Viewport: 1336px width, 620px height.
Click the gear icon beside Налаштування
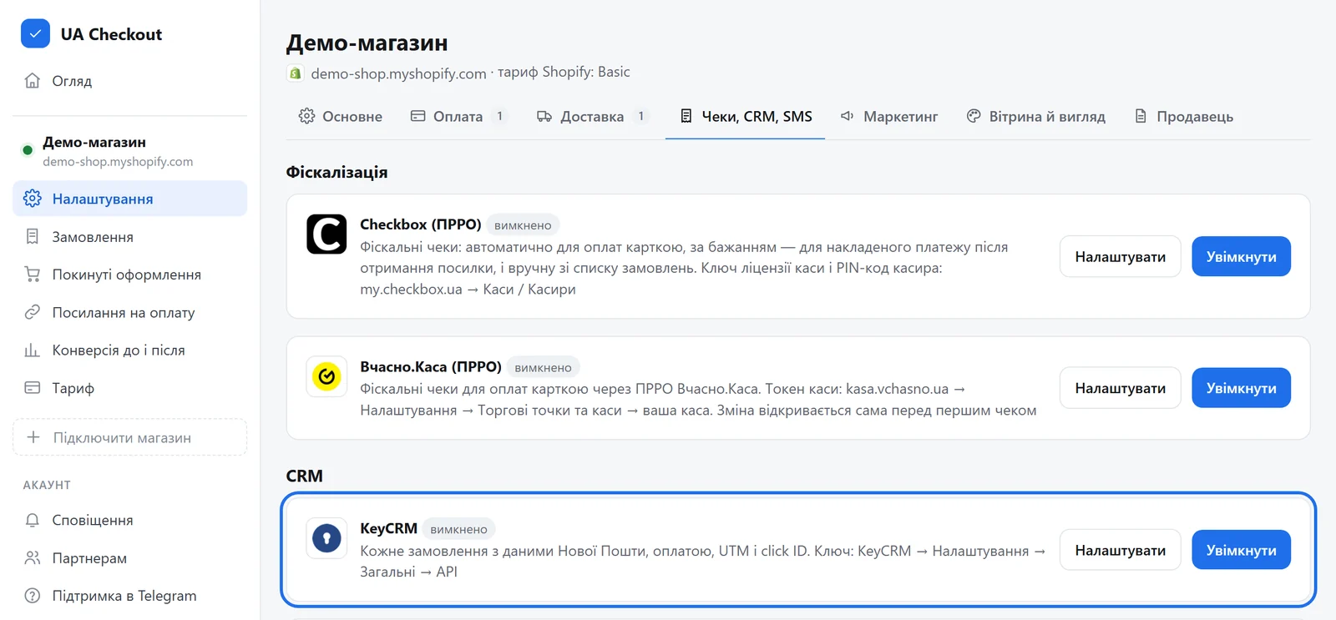33,199
